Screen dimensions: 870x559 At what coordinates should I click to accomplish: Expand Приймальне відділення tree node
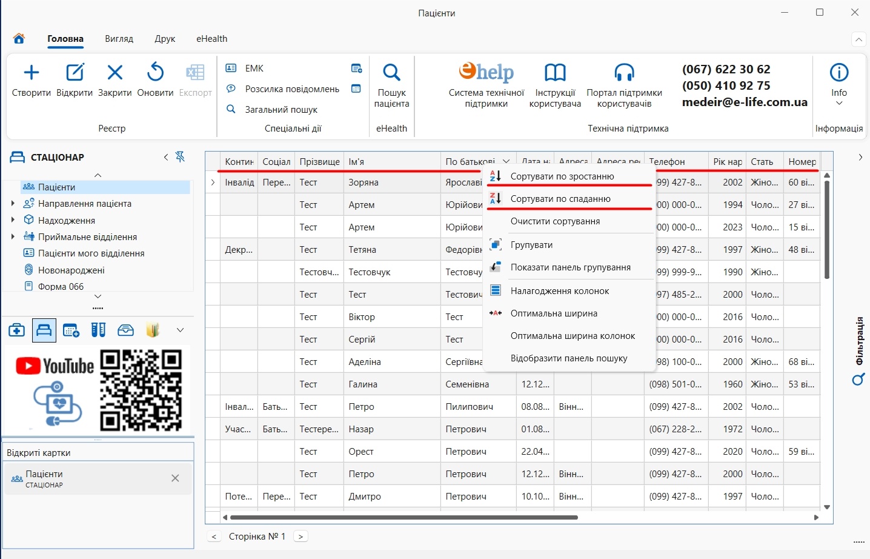click(x=13, y=236)
